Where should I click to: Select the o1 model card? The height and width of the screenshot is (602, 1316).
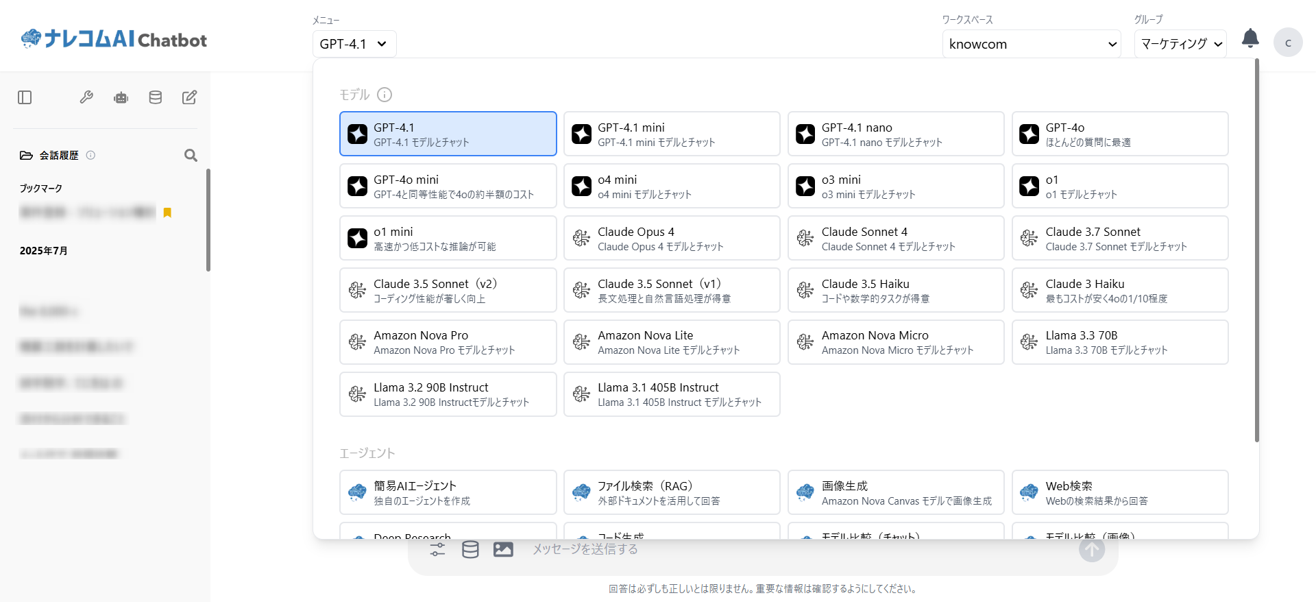1120,186
